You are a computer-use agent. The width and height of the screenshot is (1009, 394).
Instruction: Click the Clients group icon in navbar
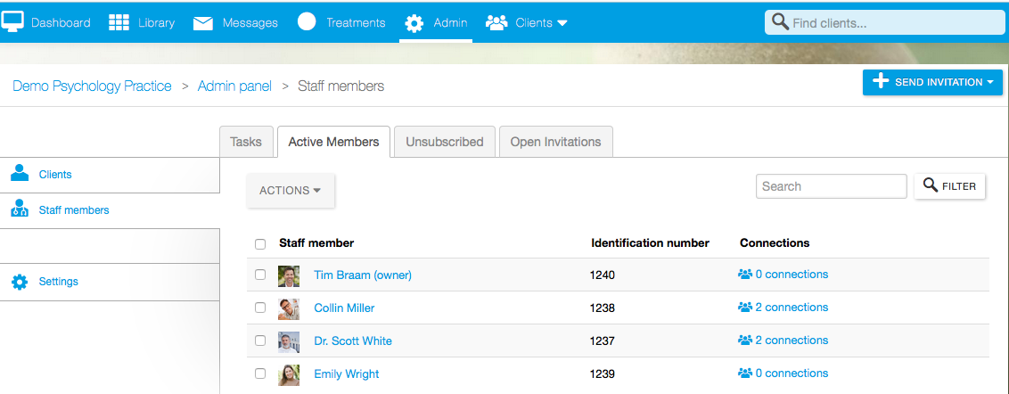[496, 23]
